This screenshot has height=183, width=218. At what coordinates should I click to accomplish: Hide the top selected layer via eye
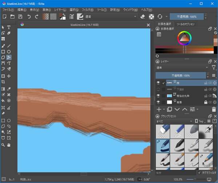coord(158,83)
